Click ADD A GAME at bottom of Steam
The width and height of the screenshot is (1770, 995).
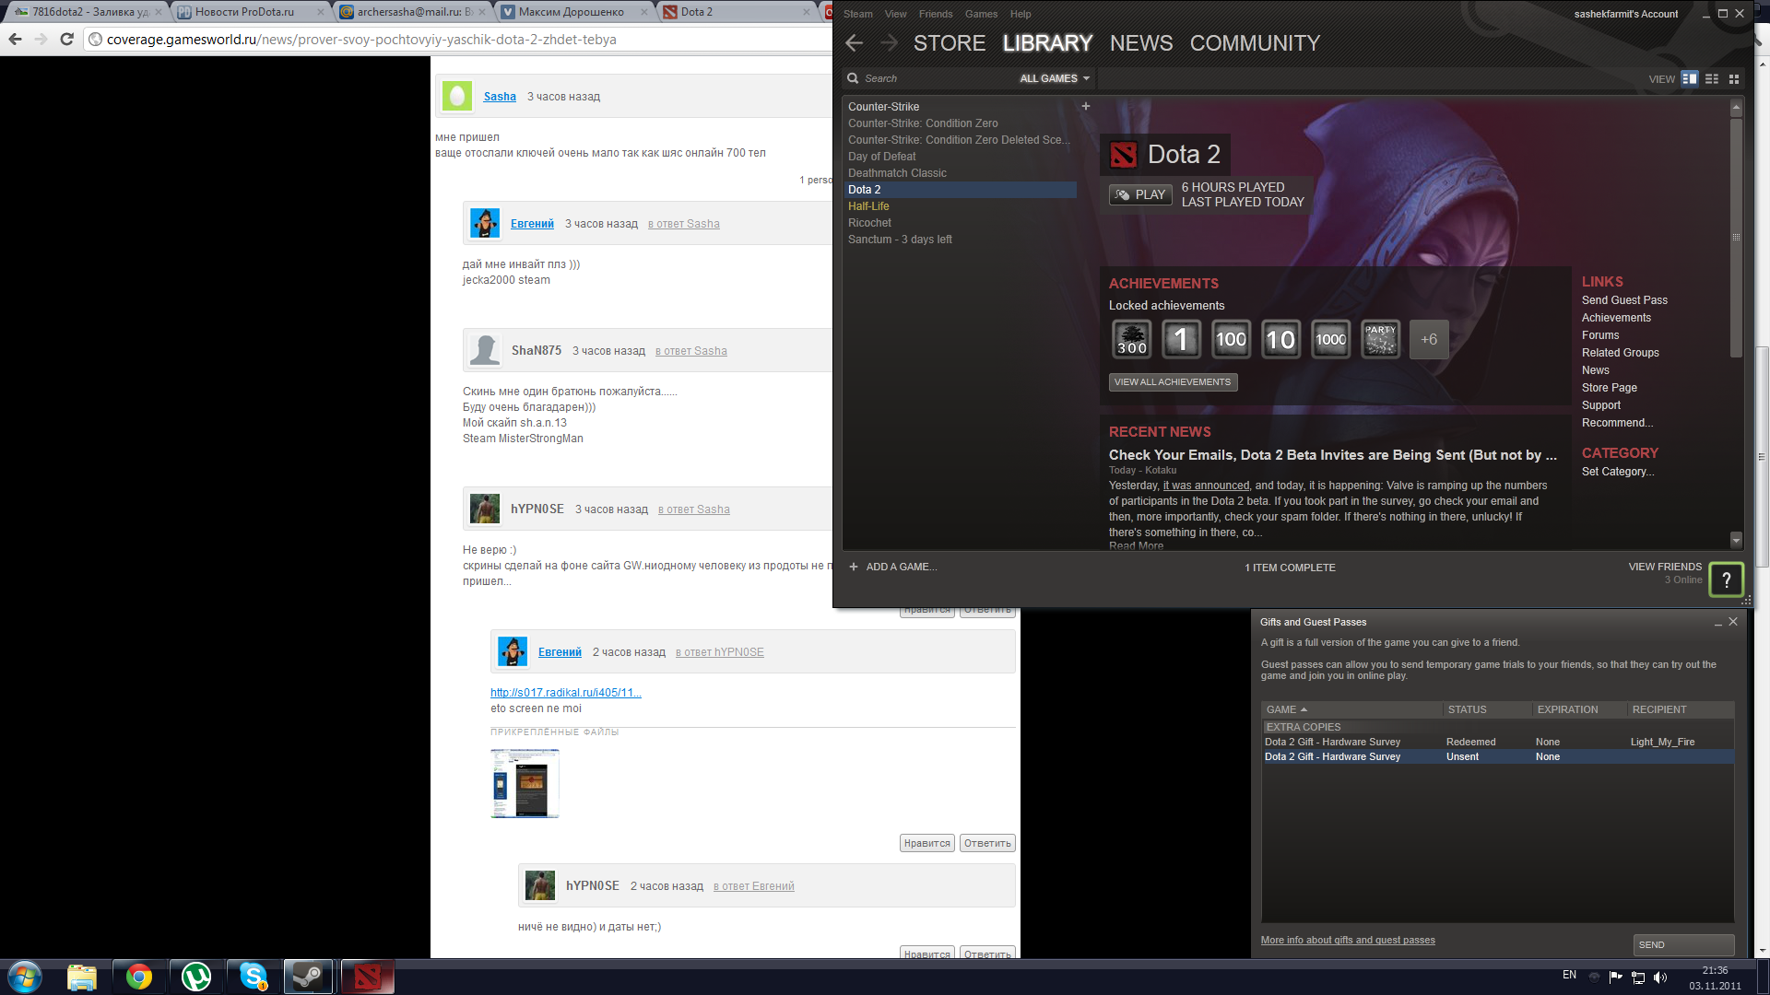pyautogui.click(x=892, y=567)
